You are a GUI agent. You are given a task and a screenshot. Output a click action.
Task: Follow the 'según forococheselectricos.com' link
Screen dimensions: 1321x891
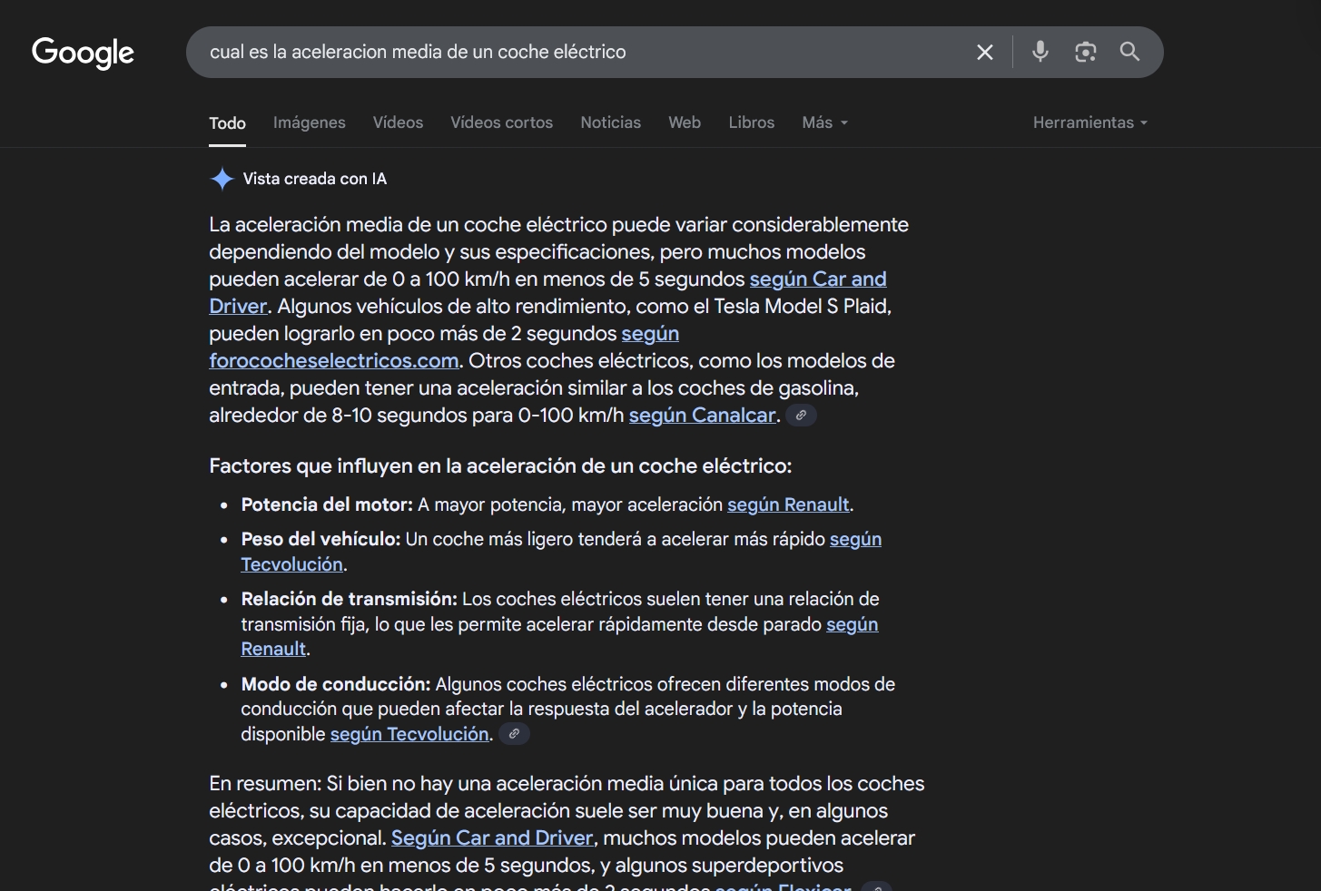(334, 361)
